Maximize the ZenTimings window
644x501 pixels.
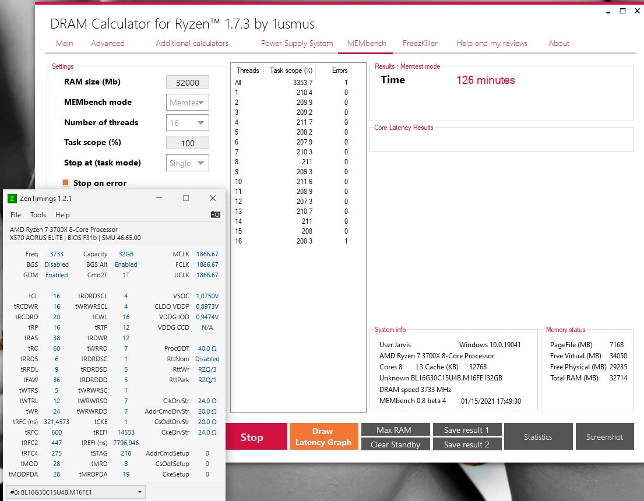tap(186, 198)
